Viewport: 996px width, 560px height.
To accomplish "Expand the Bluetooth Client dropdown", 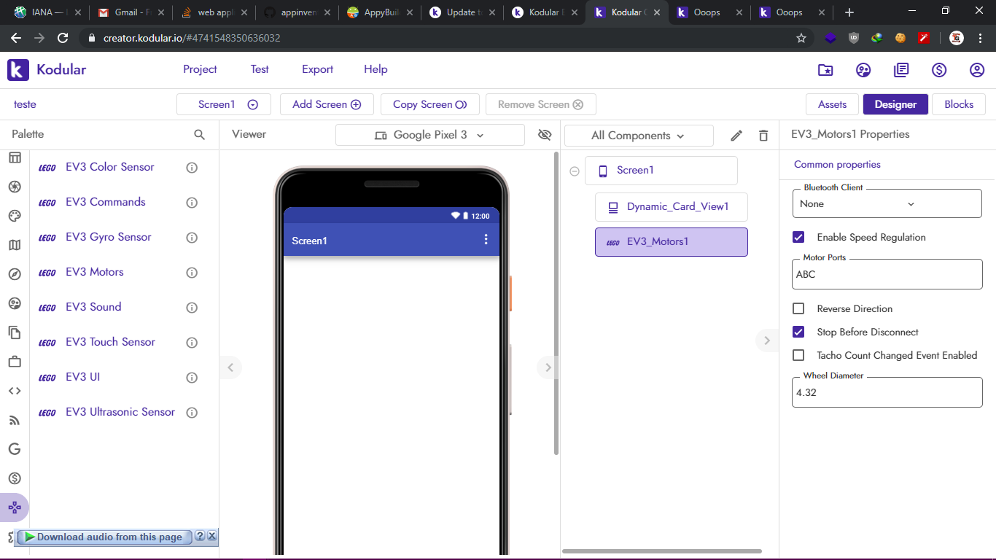I will coord(887,204).
